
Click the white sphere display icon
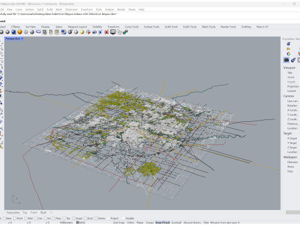point(76,32)
